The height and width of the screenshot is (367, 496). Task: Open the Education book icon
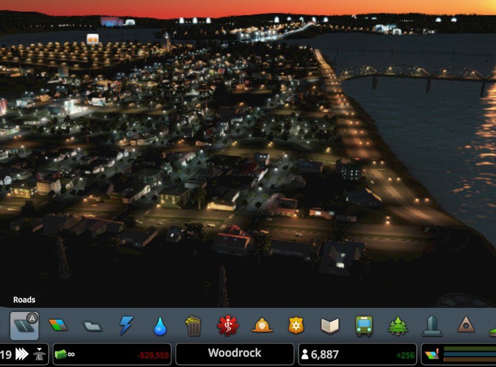(330, 326)
